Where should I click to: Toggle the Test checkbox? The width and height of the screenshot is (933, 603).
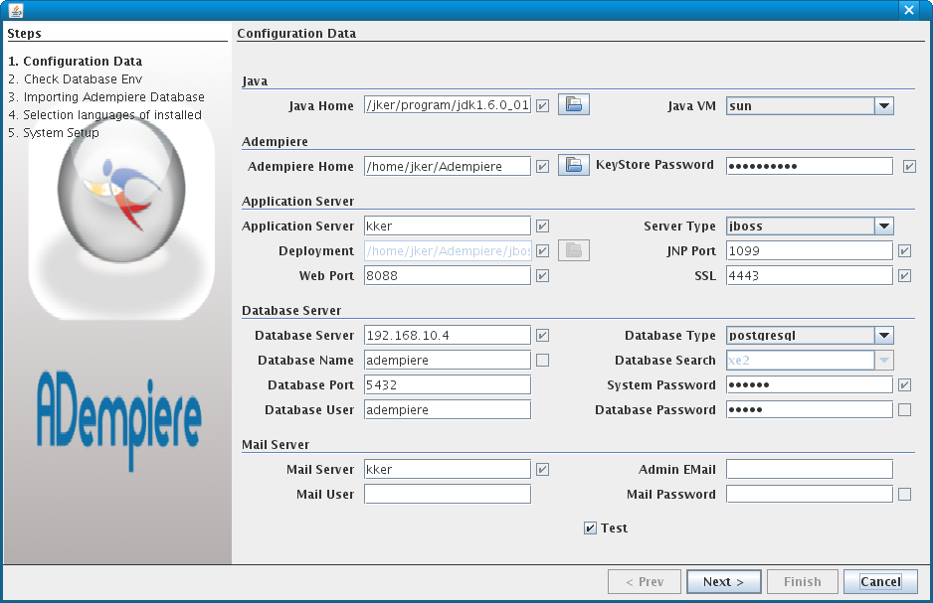point(590,528)
